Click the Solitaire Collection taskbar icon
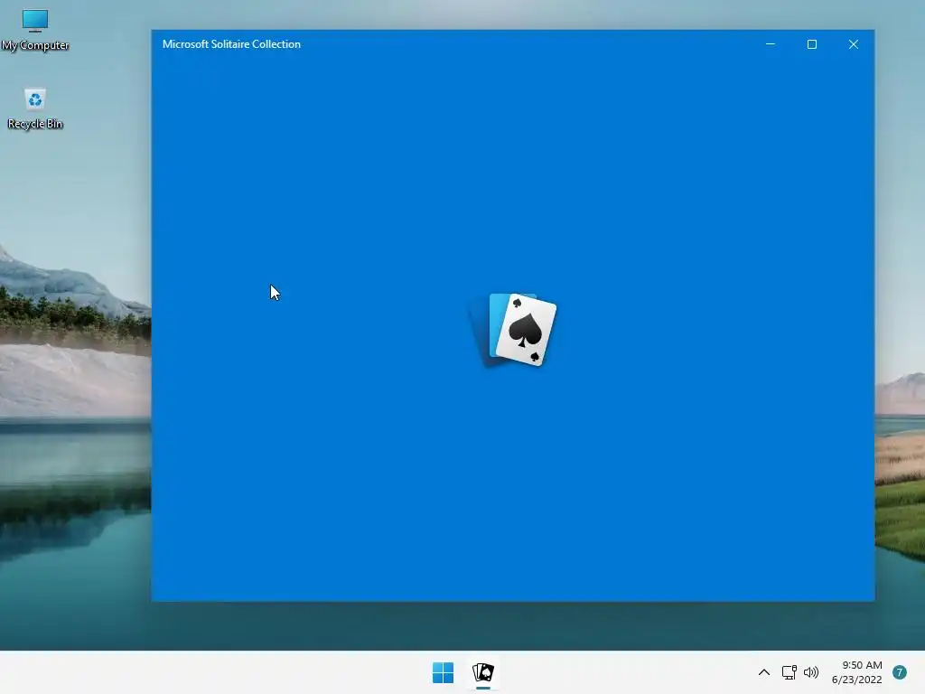The height and width of the screenshot is (694, 925). tap(483, 672)
